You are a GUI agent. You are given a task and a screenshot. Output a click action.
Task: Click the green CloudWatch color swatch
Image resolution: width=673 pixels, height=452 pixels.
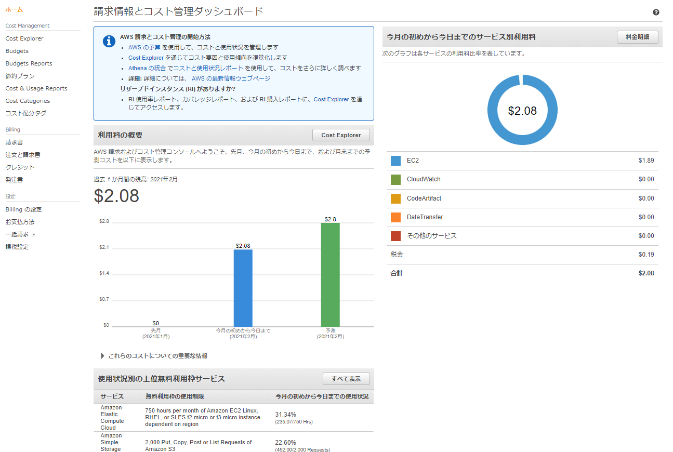[x=395, y=179]
